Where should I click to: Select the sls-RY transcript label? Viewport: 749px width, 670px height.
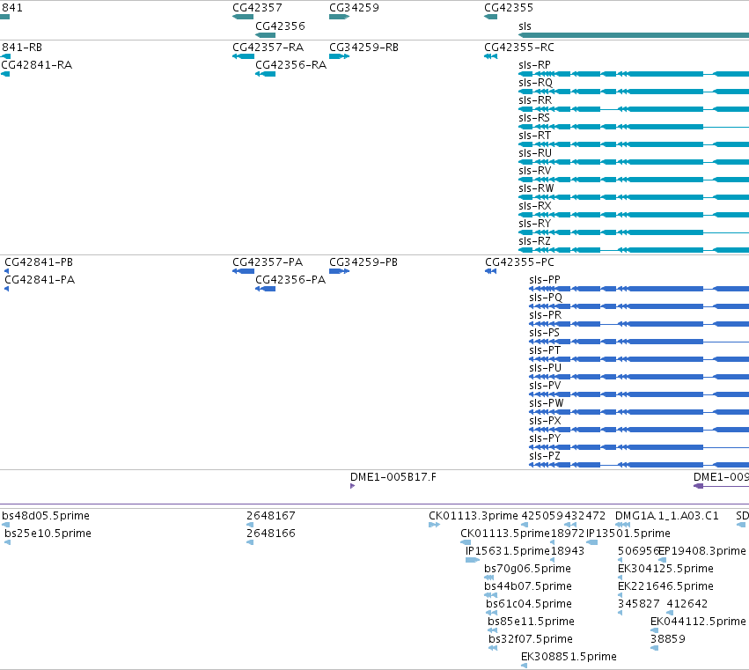(534, 224)
